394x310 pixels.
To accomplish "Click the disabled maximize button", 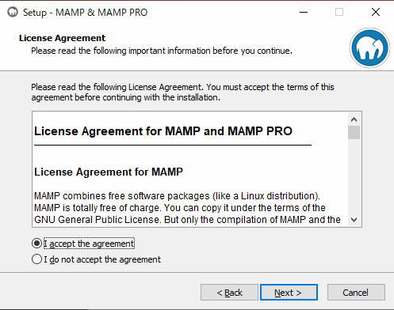I will coord(339,12).
